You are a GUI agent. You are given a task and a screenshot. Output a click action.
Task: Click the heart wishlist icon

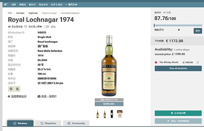[26, 26]
